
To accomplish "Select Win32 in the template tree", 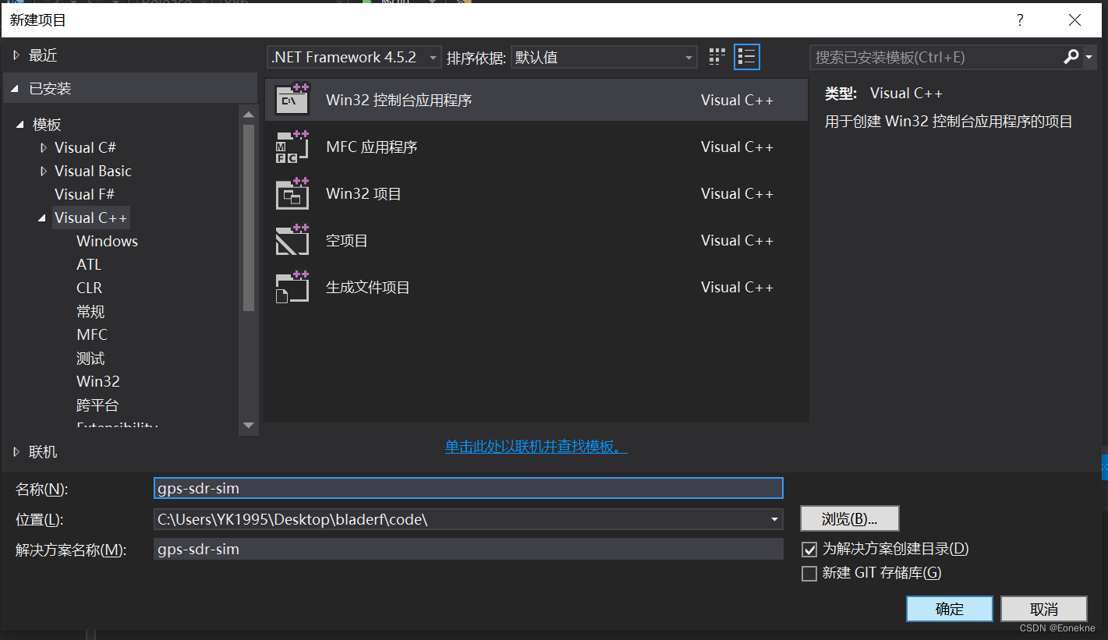I will coord(98,381).
